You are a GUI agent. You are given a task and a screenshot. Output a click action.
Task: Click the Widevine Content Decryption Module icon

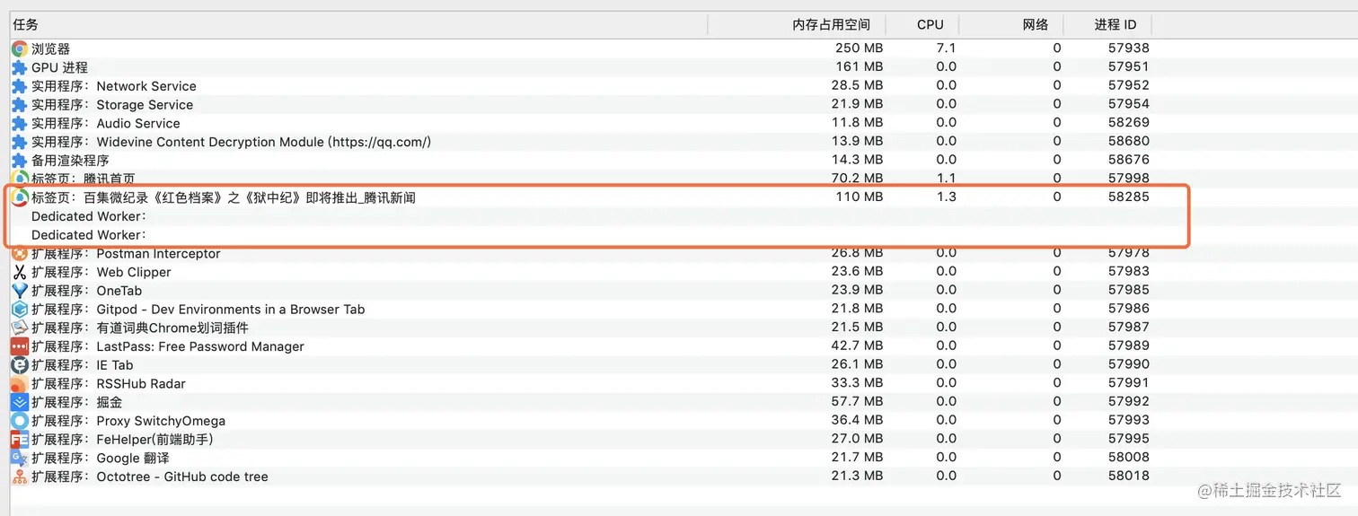(19, 142)
